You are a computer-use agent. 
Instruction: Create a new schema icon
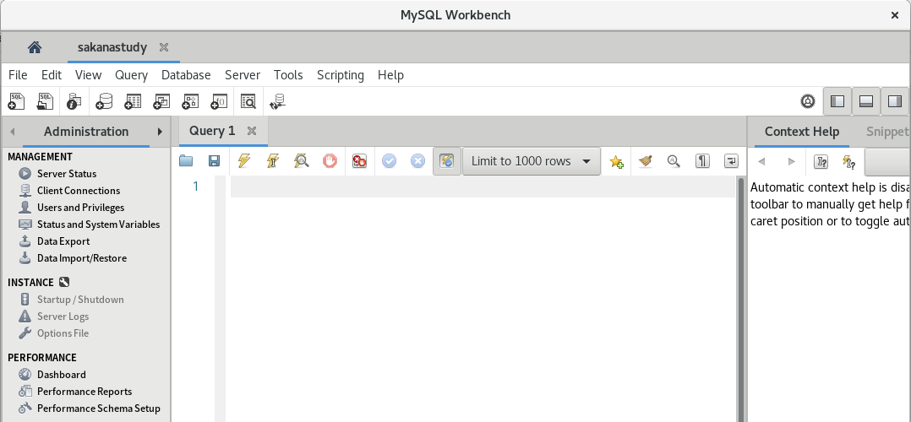pos(104,101)
